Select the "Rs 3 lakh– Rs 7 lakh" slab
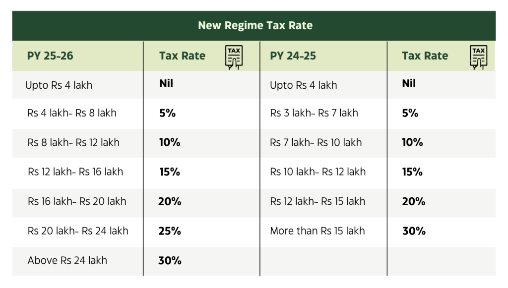The image size is (508, 288). click(314, 113)
